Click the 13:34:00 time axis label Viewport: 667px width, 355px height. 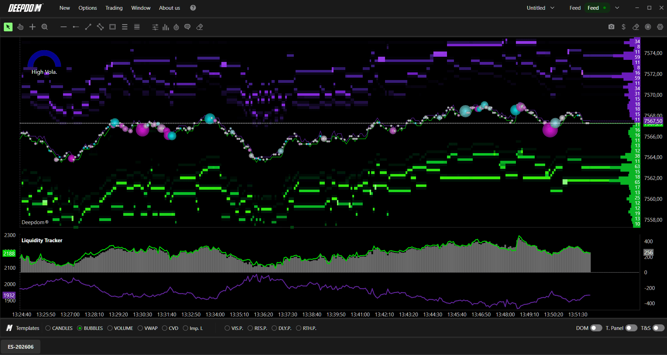click(215, 314)
